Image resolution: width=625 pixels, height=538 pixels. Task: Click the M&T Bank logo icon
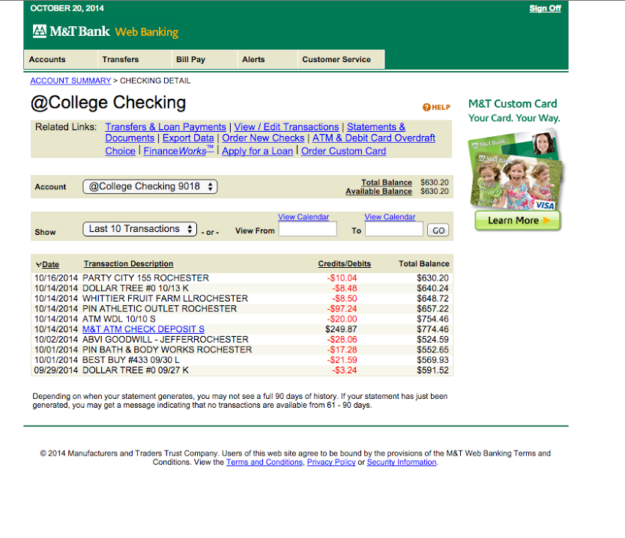coord(40,31)
